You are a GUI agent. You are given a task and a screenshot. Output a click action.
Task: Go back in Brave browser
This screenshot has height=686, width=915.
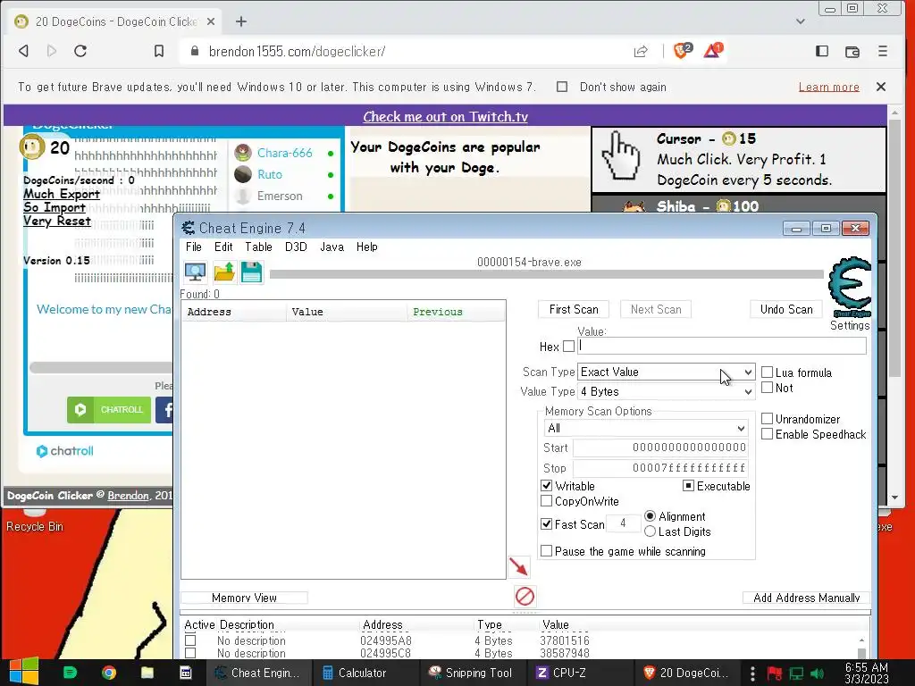pos(23,51)
